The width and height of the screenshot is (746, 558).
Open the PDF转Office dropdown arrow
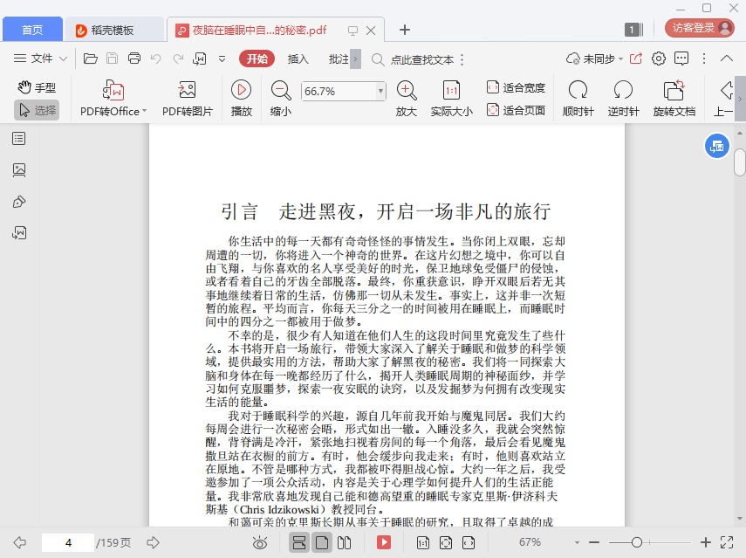tap(144, 112)
